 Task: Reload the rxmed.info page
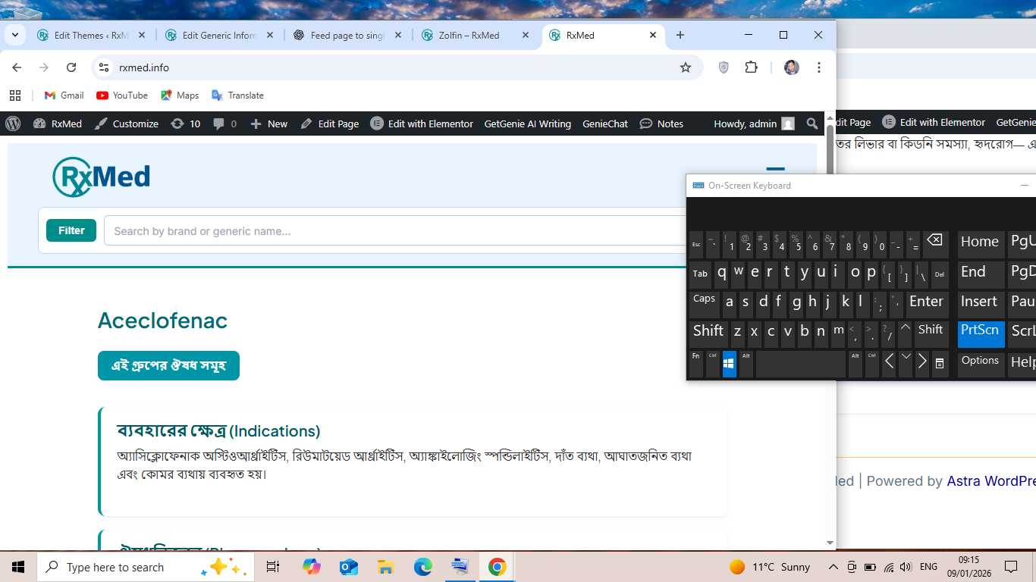[x=71, y=67]
